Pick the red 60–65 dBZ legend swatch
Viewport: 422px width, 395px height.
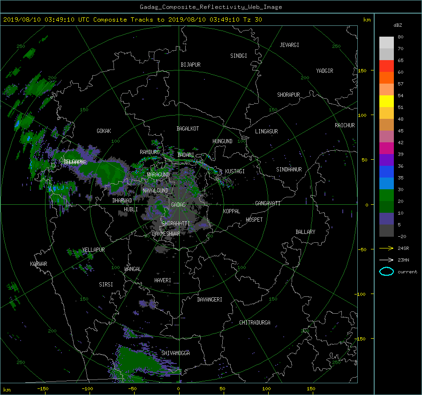[386, 66]
